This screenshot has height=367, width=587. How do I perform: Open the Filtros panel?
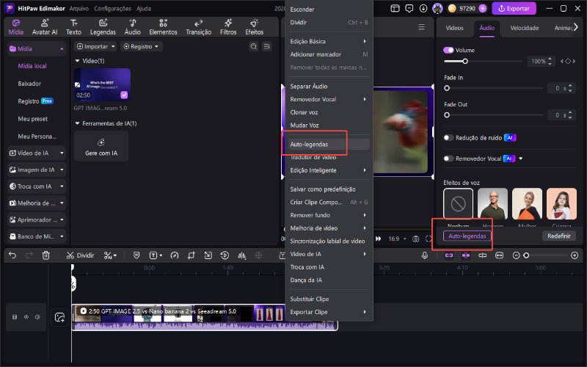click(x=228, y=27)
